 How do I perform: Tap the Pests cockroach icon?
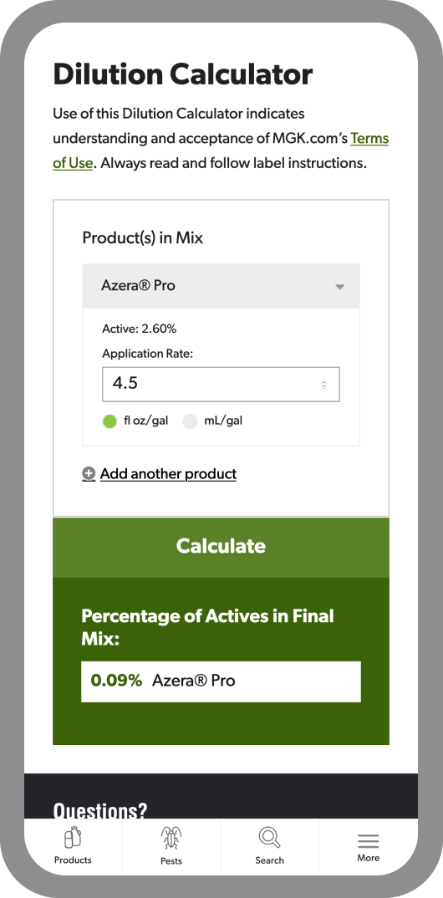(171, 838)
